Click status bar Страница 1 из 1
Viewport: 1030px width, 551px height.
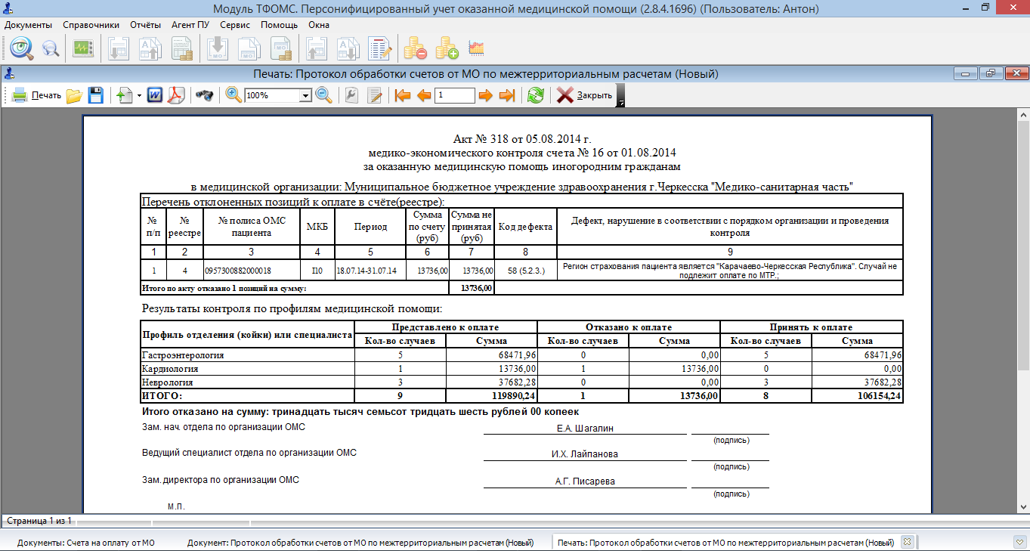(39, 520)
